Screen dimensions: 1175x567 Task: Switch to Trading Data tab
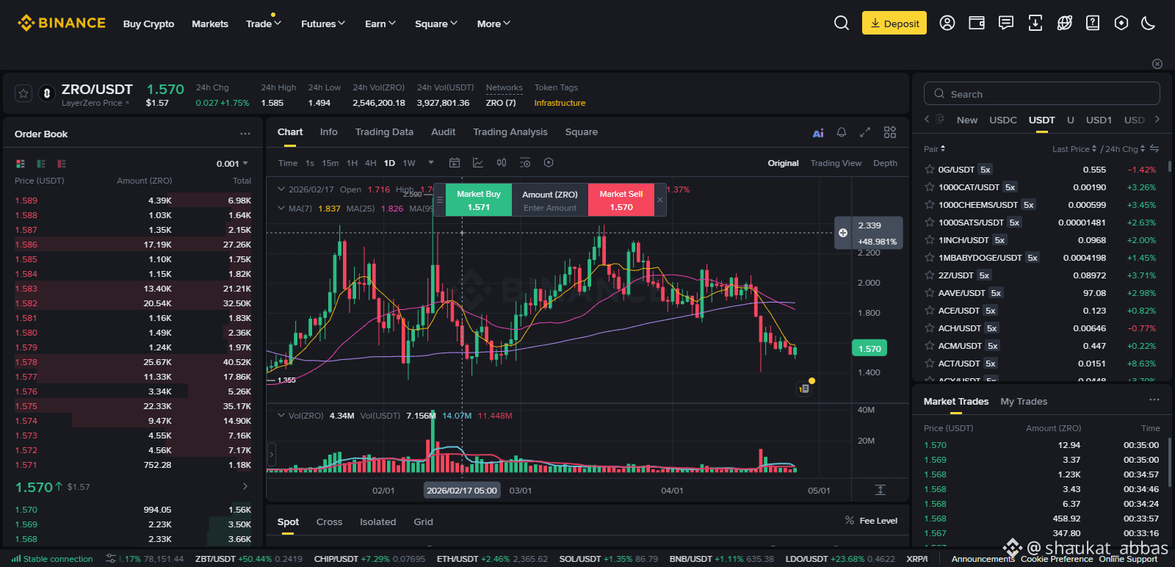[384, 132]
